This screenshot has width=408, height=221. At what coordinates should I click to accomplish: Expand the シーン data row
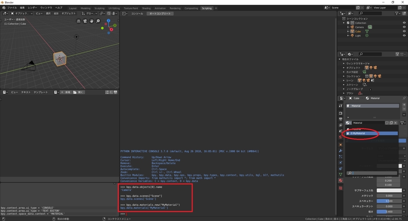click(344, 80)
